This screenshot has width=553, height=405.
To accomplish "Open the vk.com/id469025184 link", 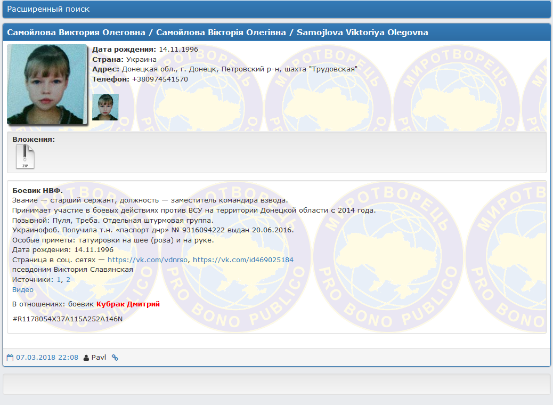I will [x=243, y=260].
